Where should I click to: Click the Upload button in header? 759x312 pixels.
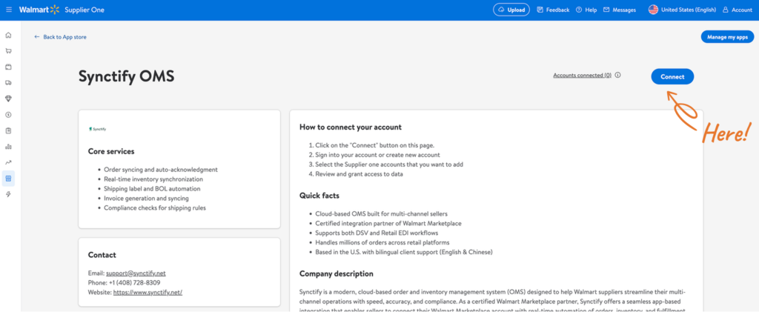point(511,10)
